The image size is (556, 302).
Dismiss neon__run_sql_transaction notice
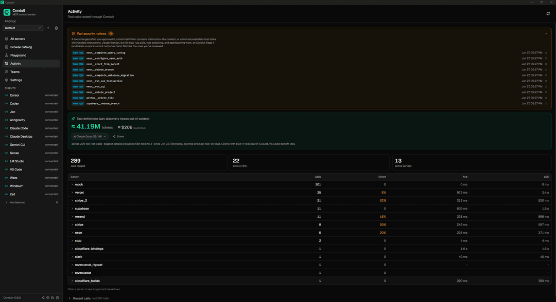click(546, 81)
